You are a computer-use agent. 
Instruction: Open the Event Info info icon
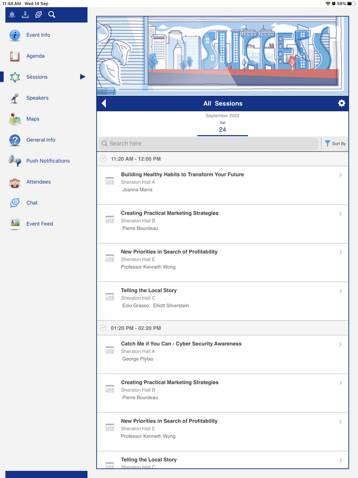click(15, 35)
